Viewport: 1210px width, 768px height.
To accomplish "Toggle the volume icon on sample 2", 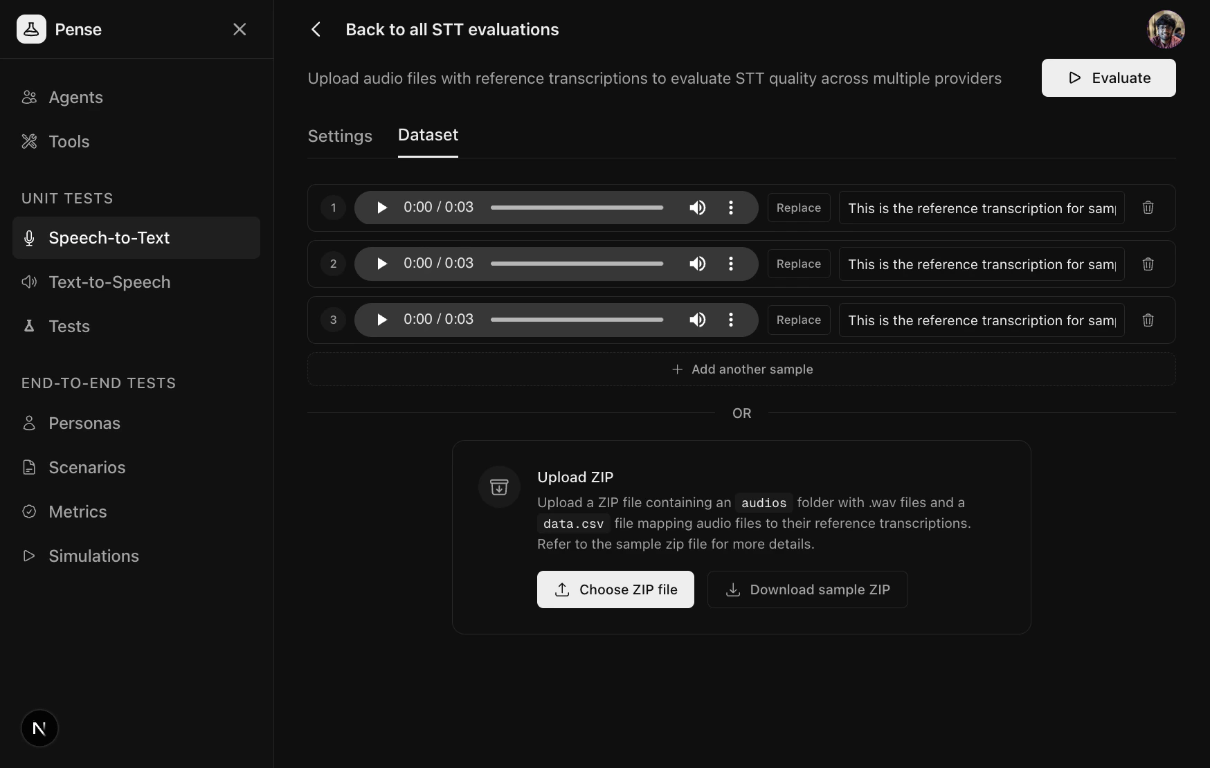I will coord(697,264).
